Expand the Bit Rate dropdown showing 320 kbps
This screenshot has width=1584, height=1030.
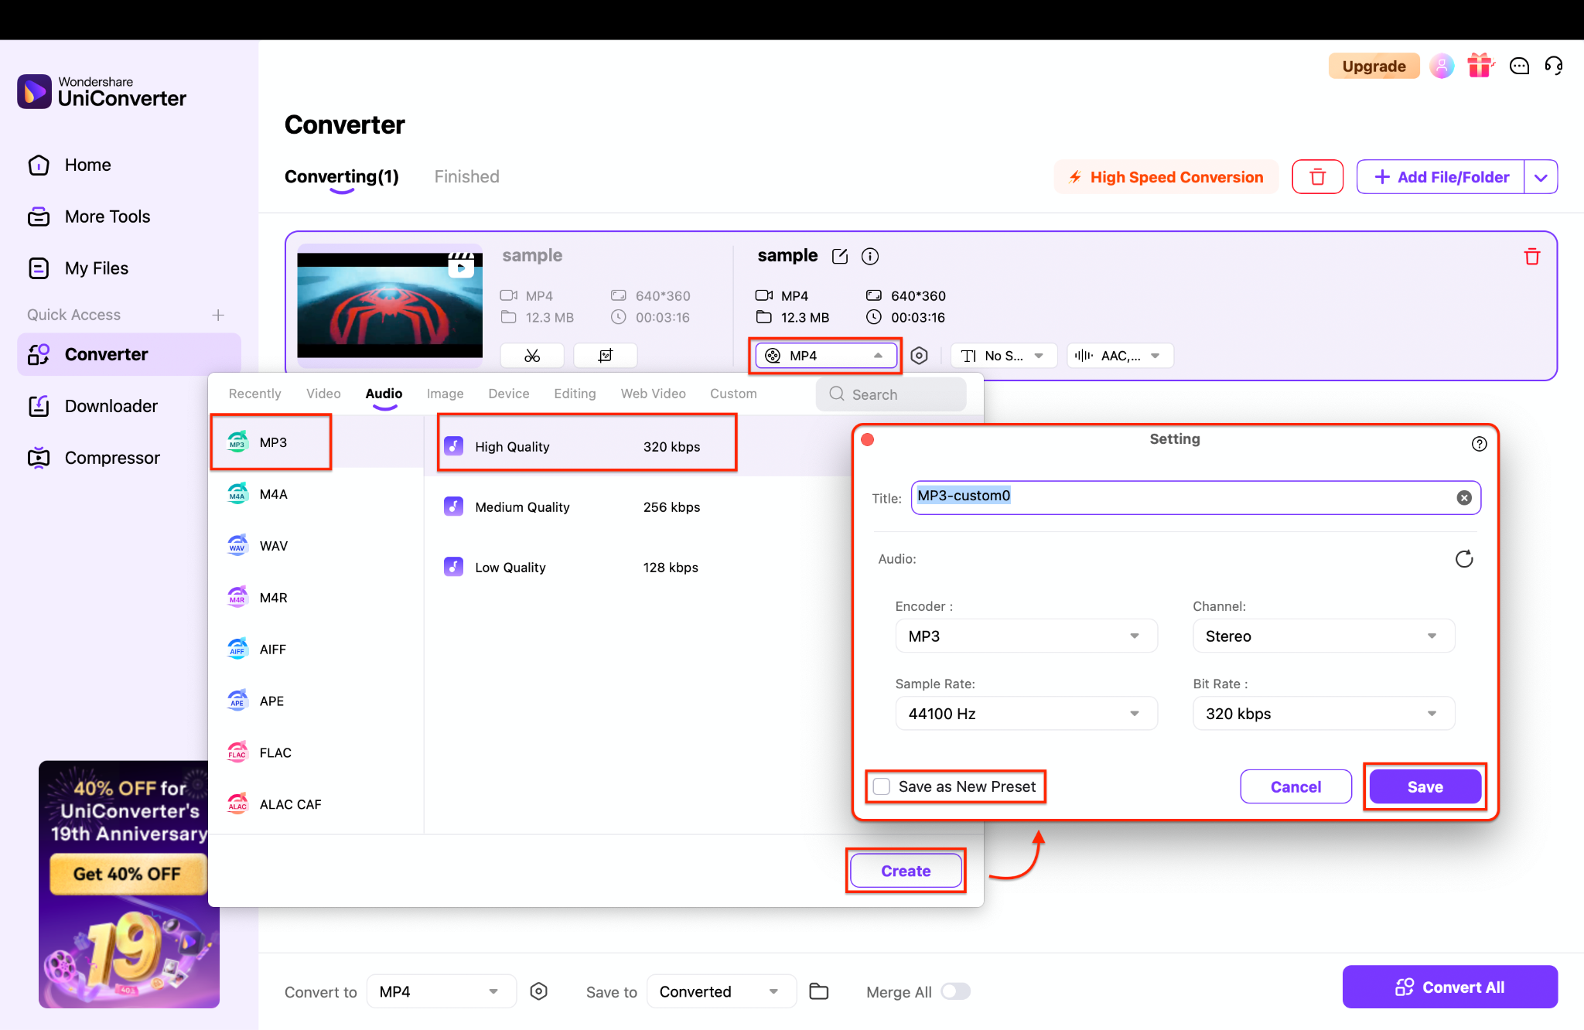point(1323,713)
